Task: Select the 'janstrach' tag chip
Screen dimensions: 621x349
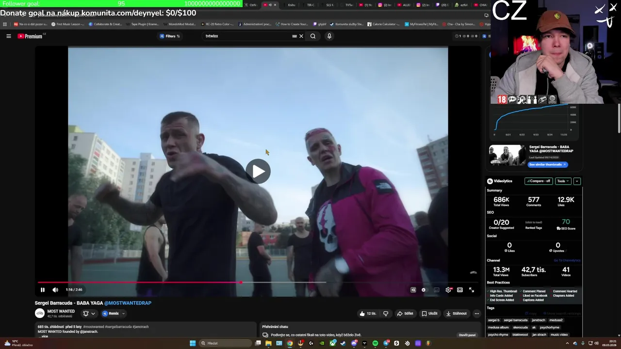Action: (x=539, y=320)
